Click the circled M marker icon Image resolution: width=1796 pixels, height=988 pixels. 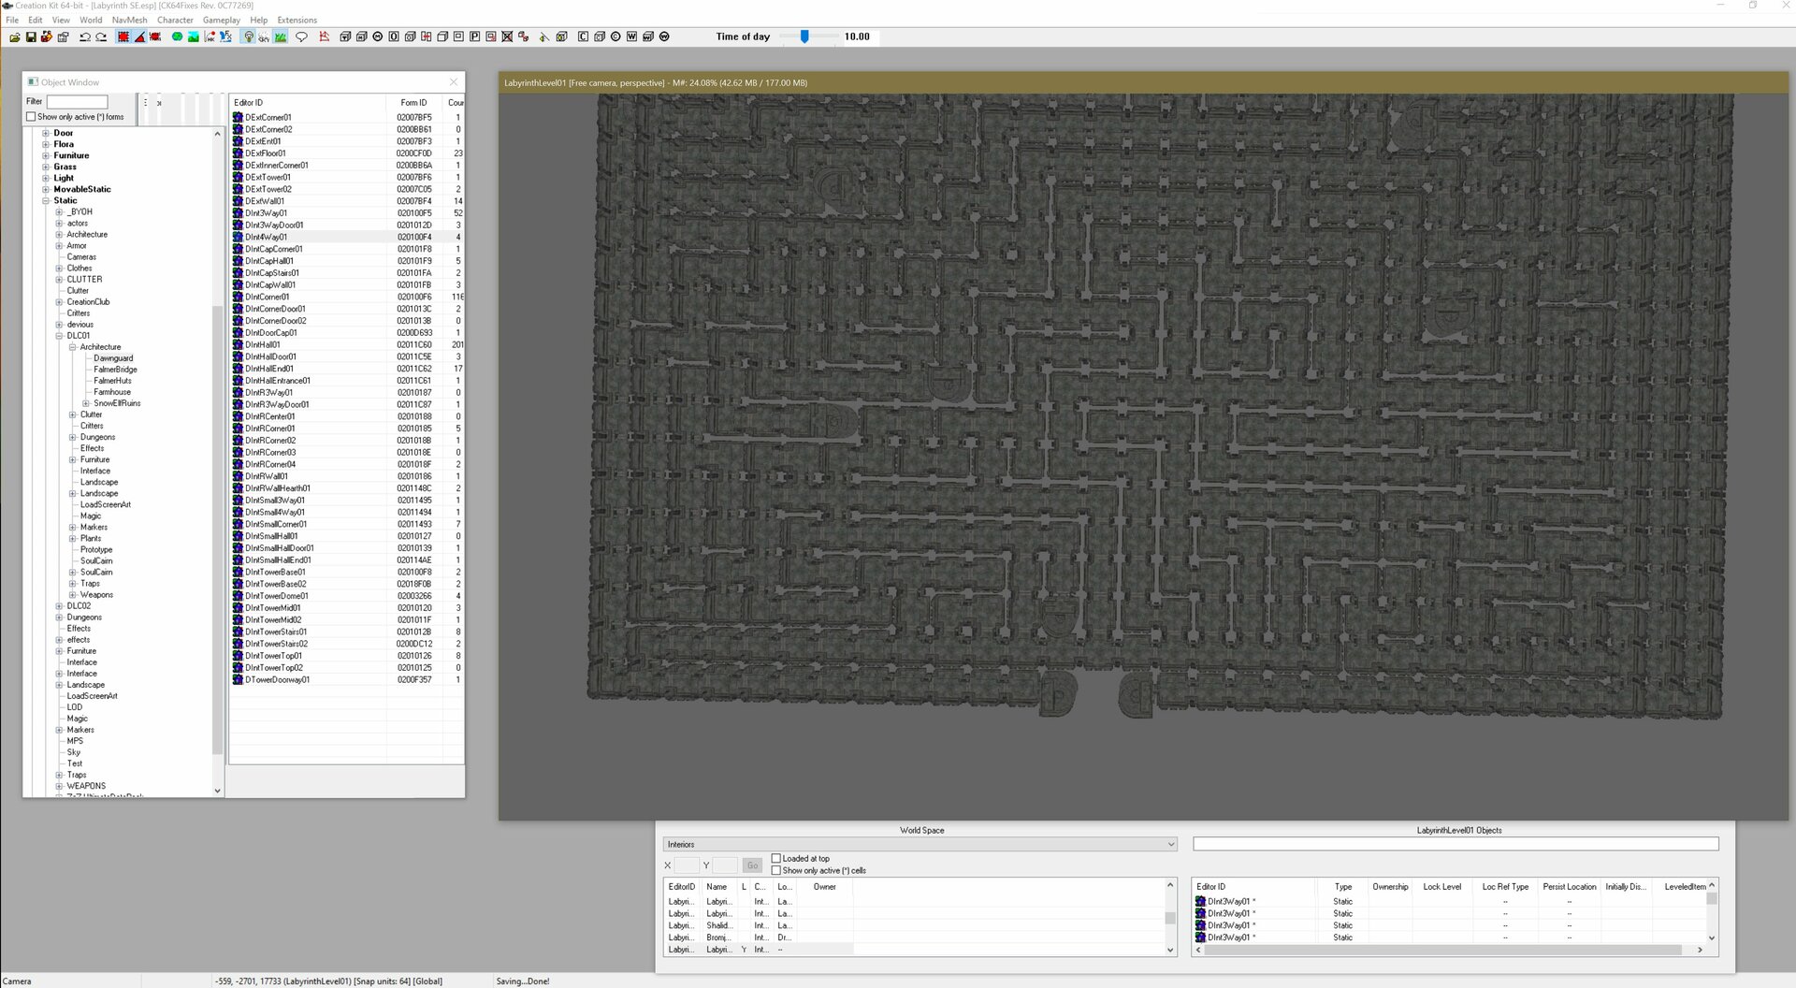377,36
